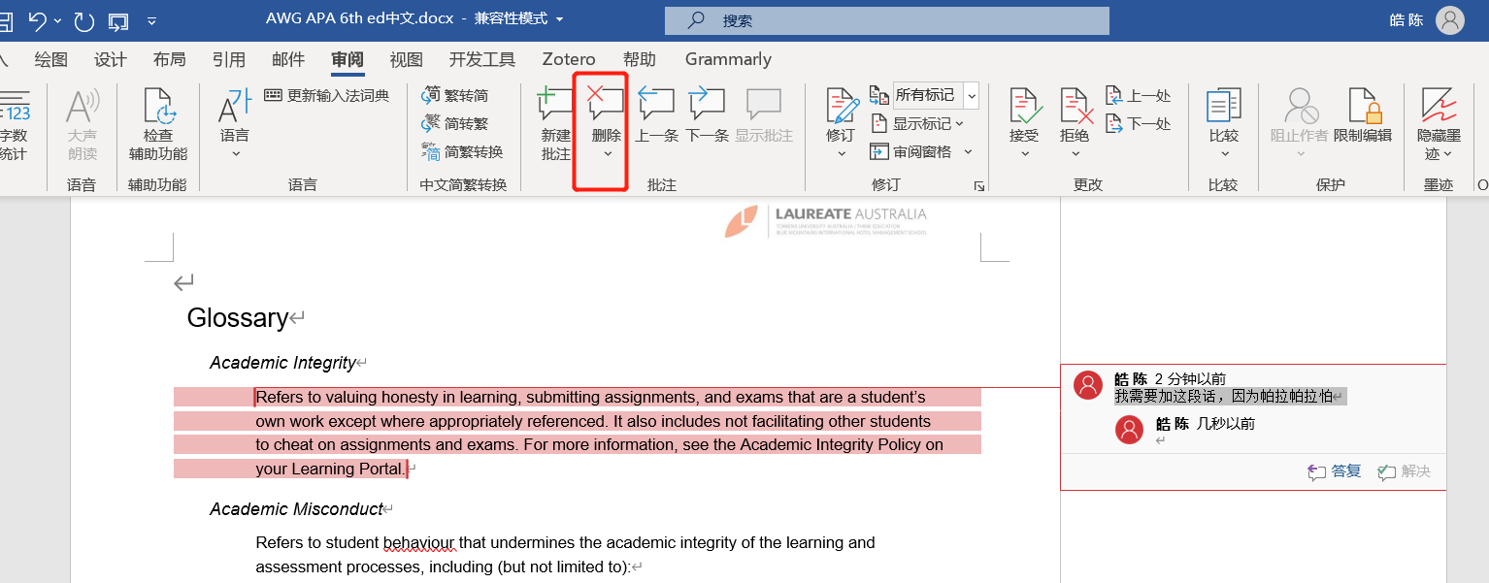Image resolution: width=1489 pixels, height=583 pixels.
Task: Switch to the Zotero tab
Action: (x=569, y=59)
